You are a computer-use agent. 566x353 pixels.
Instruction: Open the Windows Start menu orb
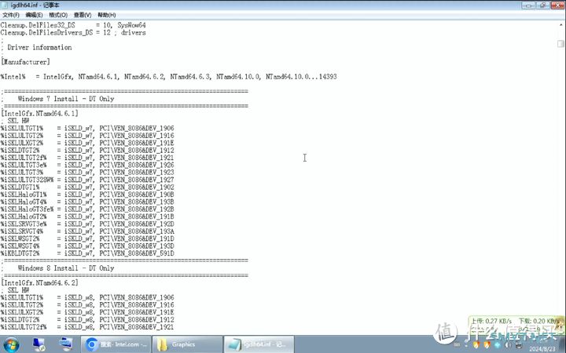click(11, 344)
